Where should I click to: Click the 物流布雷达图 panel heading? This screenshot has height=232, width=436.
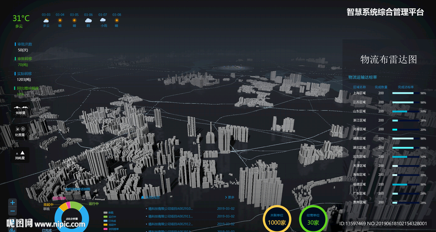(388, 59)
